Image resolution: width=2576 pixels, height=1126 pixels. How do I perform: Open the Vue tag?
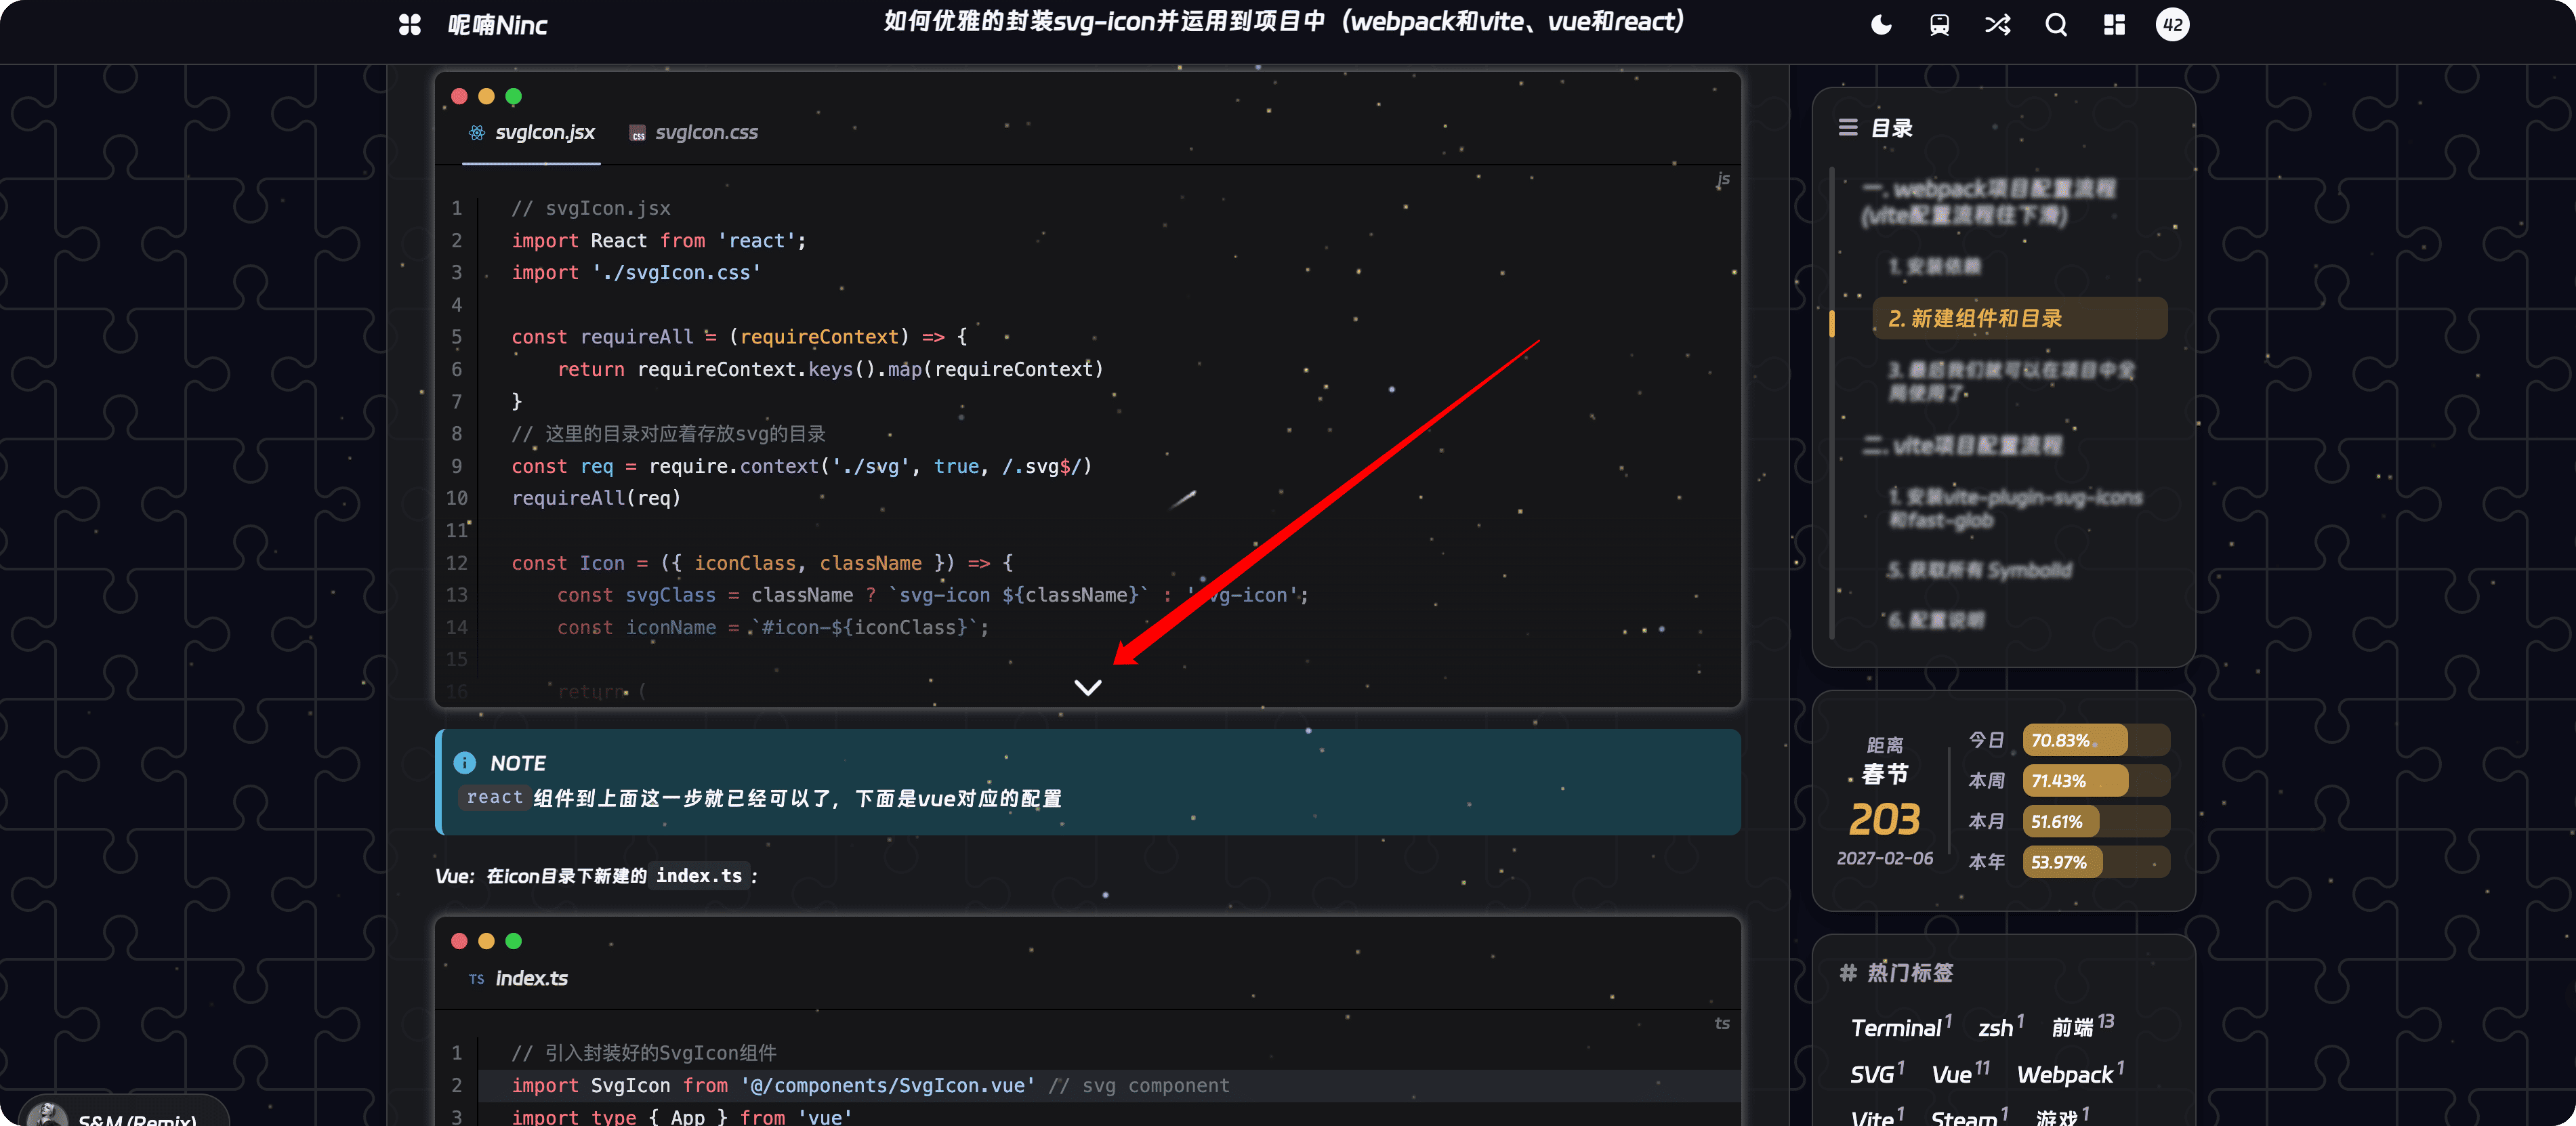1960,1073
